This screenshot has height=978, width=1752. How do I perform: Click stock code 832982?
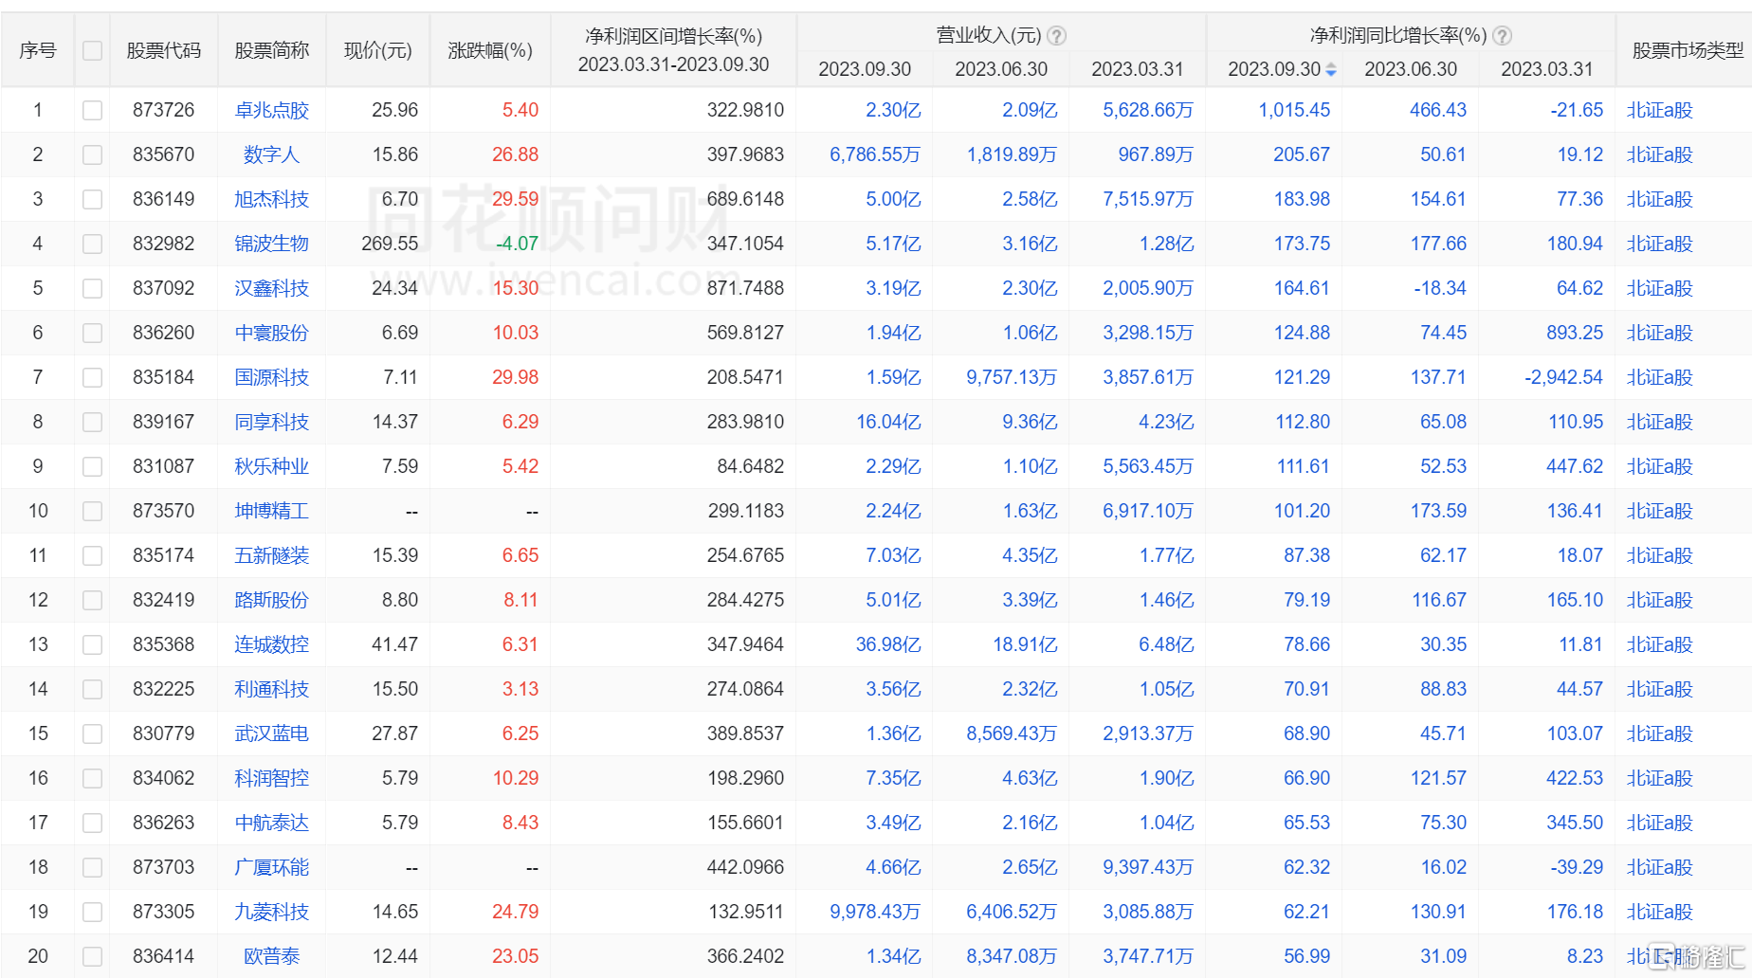(164, 244)
